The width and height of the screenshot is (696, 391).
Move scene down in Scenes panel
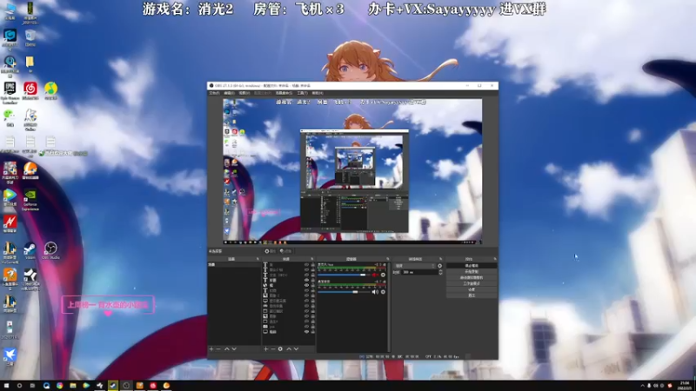tap(234, 349)
